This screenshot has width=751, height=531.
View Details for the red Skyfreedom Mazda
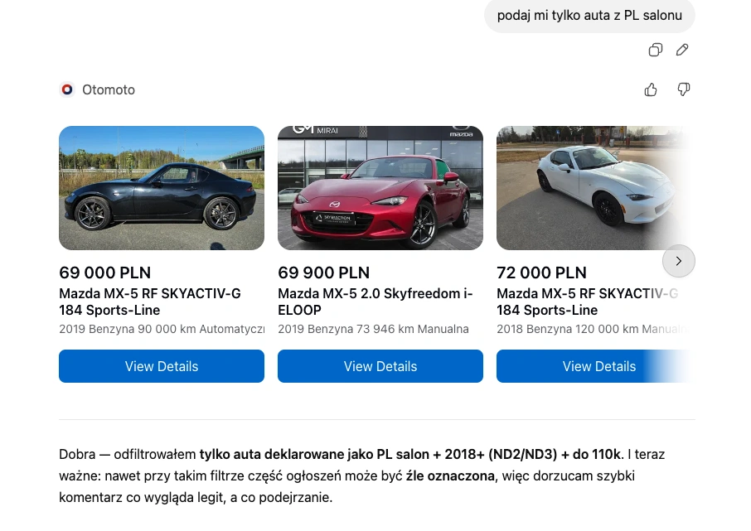[x=380, y=366]
